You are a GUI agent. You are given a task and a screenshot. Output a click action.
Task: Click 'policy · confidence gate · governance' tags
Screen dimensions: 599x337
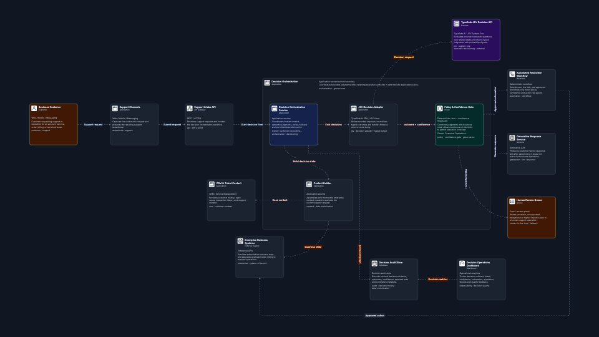point(455,137)
